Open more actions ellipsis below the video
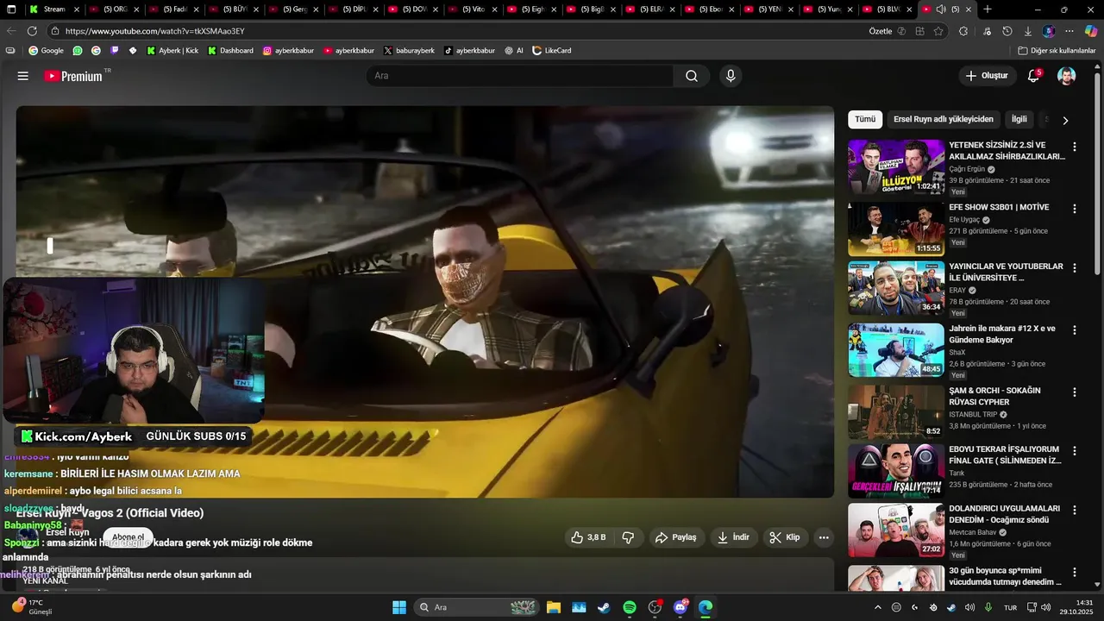This screenshot has width=1104, height=621. pyautogui.click(x=824, y=537)
